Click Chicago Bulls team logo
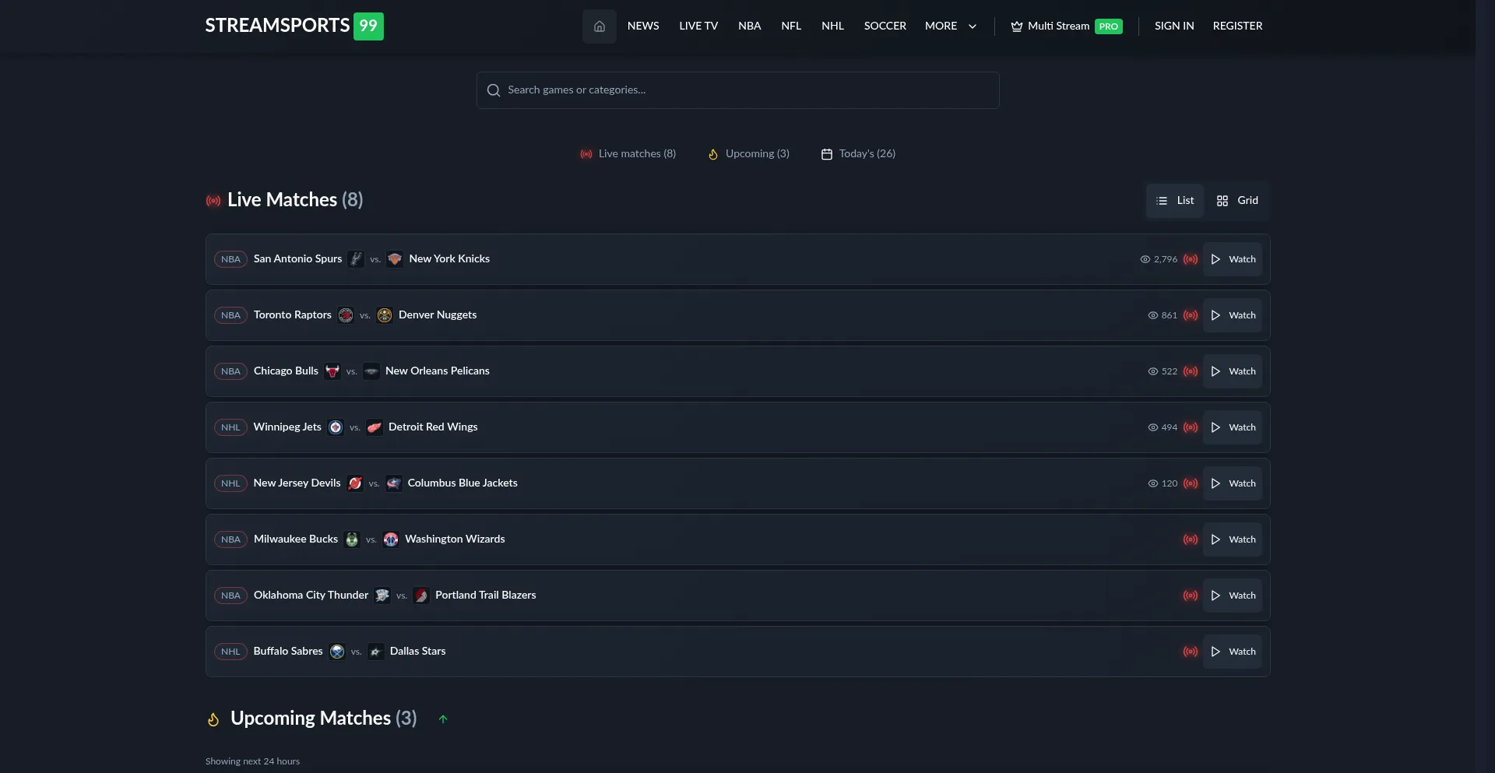 332,371
